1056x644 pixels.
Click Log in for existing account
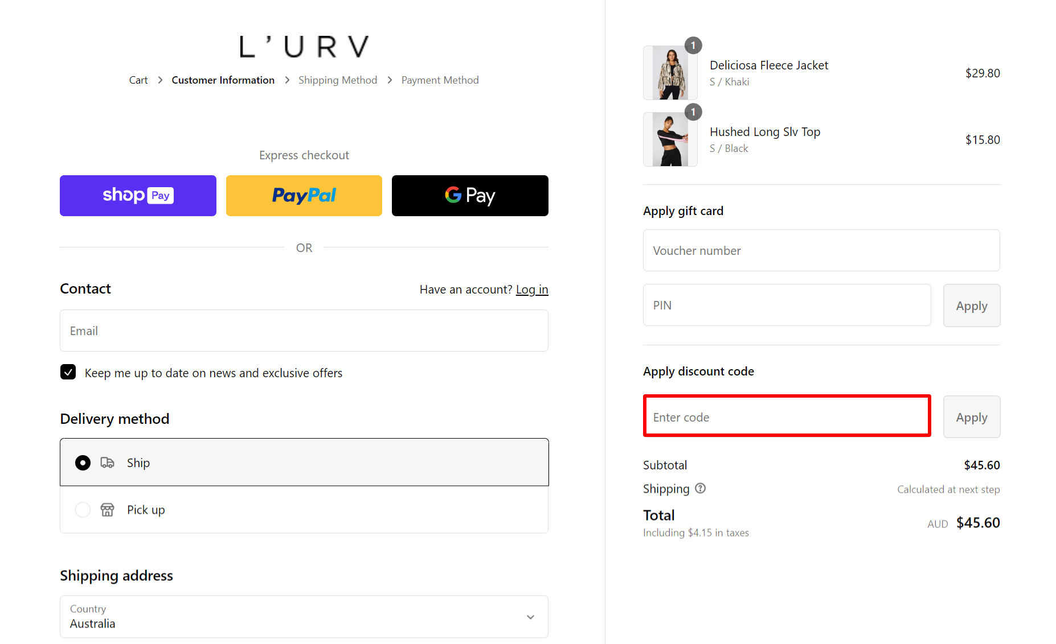(x=531, y=289)
